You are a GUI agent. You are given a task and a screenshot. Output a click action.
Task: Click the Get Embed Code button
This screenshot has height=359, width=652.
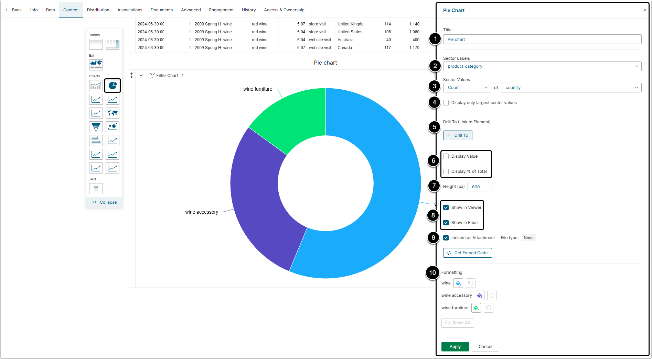(467, 253)
